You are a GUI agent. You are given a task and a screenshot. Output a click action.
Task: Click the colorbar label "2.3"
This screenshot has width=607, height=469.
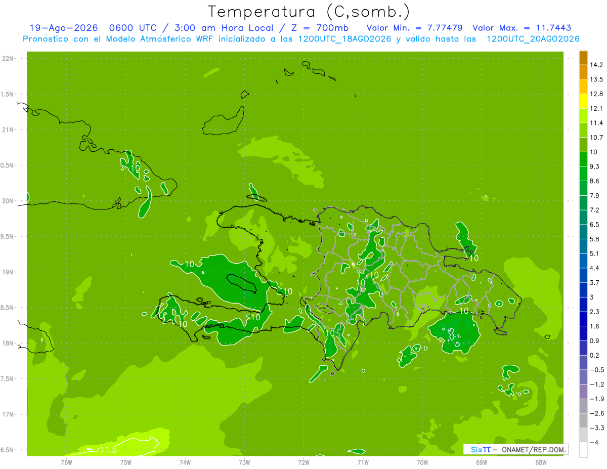(x=595, y=312)
